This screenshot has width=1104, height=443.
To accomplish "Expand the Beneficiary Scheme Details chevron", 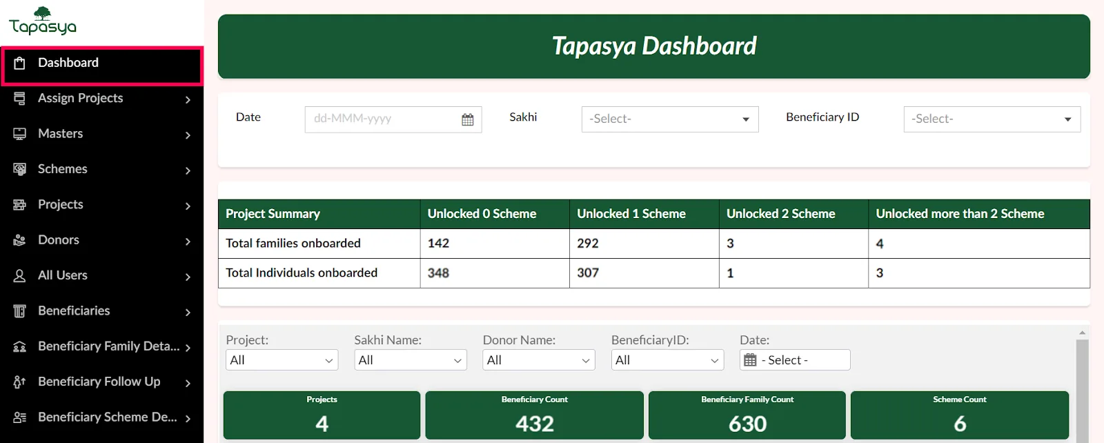I will 188,419.
